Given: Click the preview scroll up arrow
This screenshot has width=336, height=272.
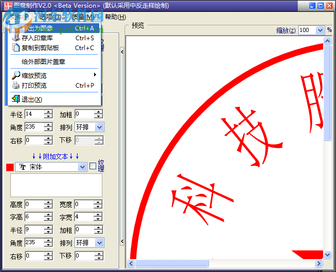Looking at the screenshot, I should pyautogui.click(x=327, y=41).
